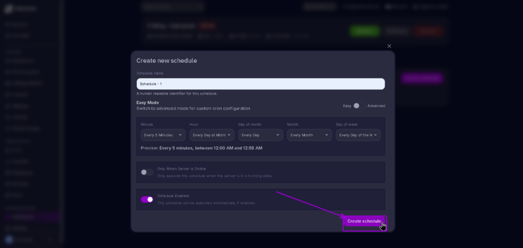523x248 pixels.
Task: Open the Hour dropdown showing Every Day at Midnight
Action: [x=212, y=135]
